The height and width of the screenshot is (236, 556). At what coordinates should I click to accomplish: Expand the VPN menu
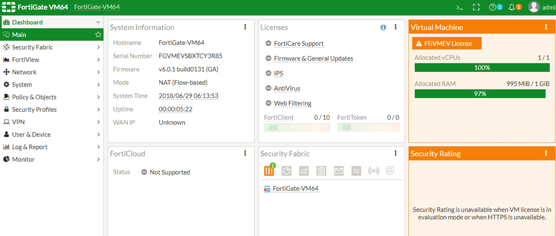[x=52, y=122]
